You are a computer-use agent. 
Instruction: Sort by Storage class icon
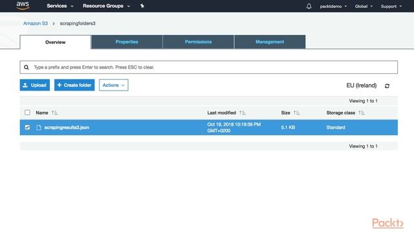pos(362,113)
